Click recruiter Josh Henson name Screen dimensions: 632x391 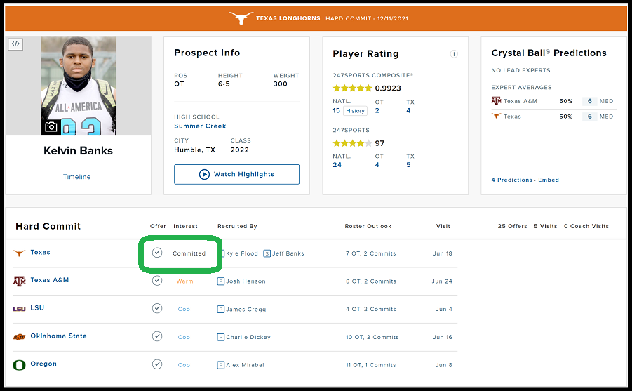click(x=246, y=281)
